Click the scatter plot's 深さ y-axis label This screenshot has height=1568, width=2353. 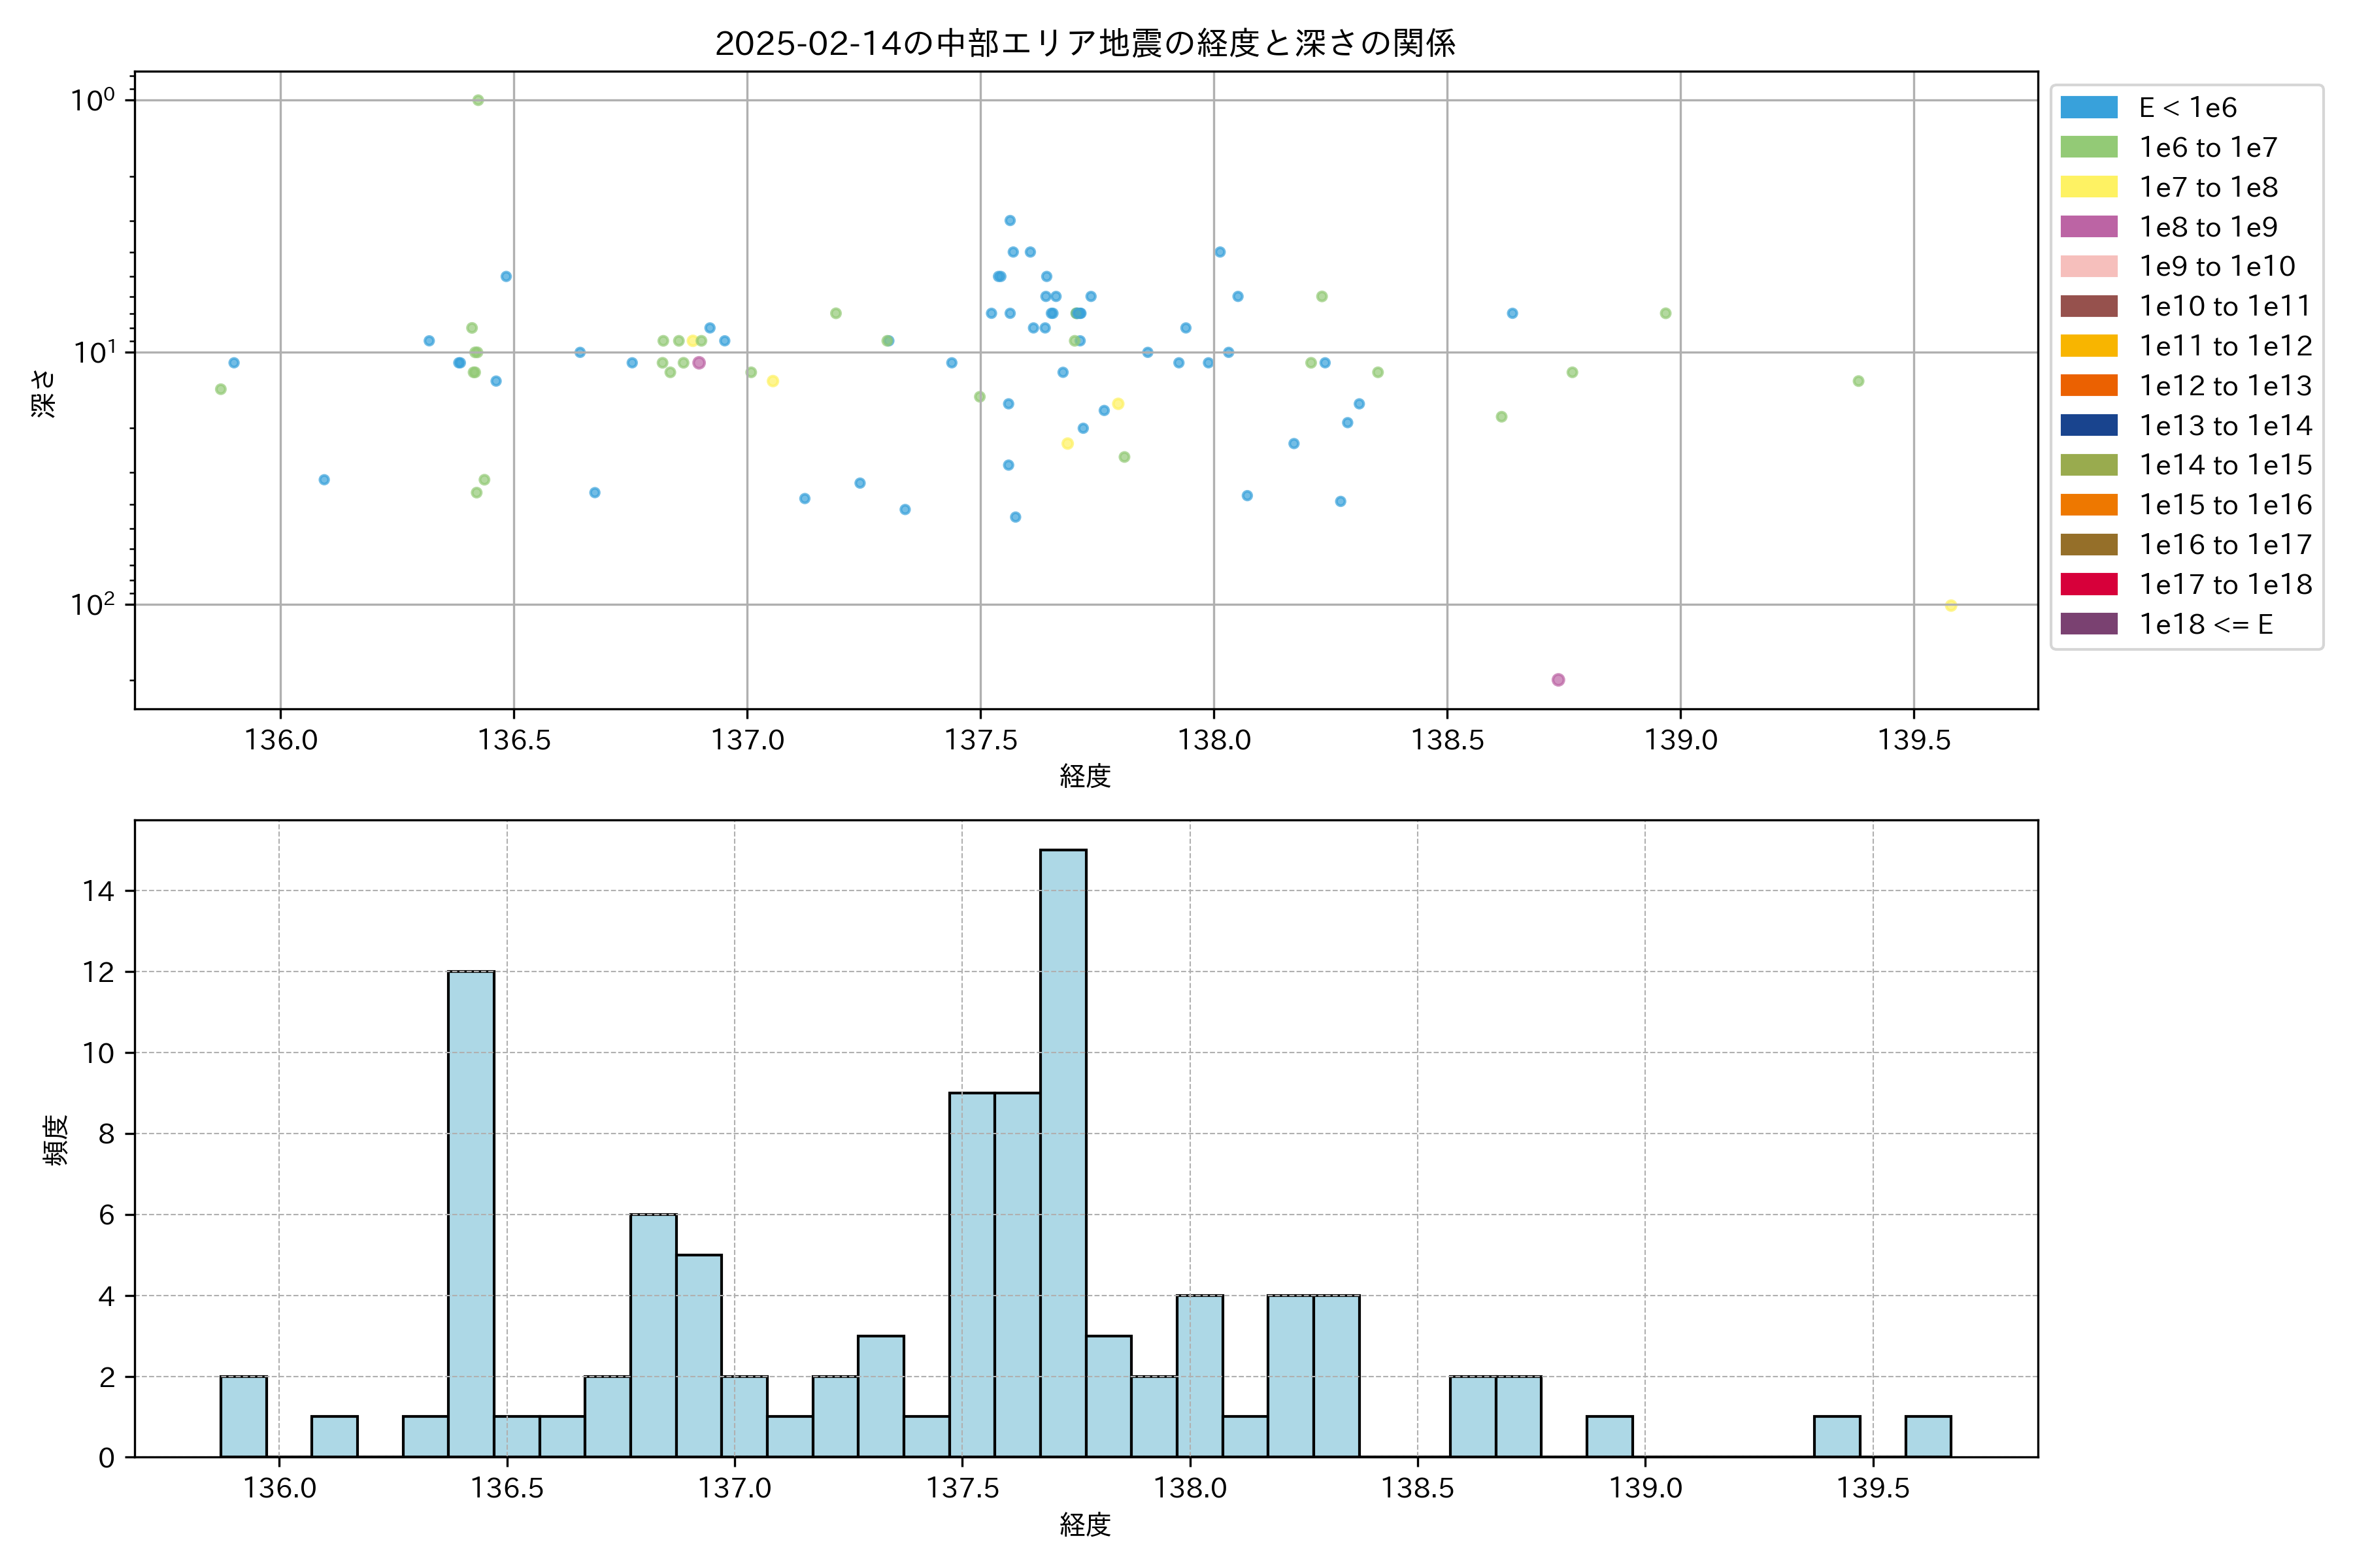44,393
